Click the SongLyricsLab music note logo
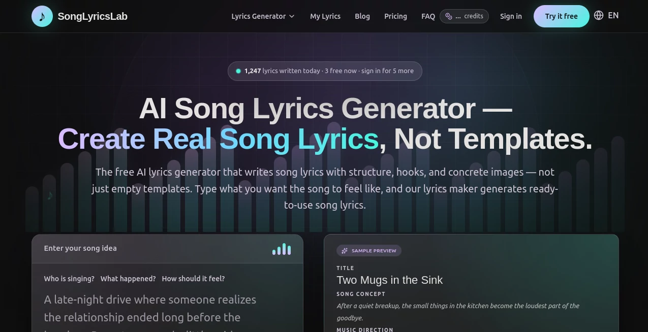648x332 pixels. pyautogui.click(x=42, y=16)
